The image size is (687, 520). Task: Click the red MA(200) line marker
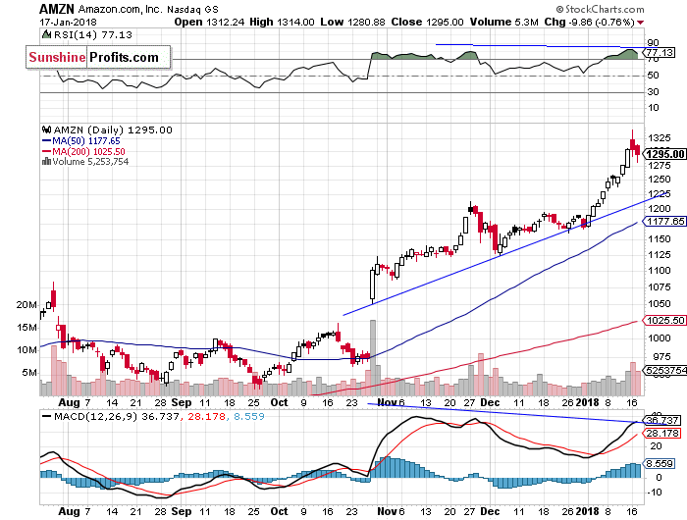point(46,151)
